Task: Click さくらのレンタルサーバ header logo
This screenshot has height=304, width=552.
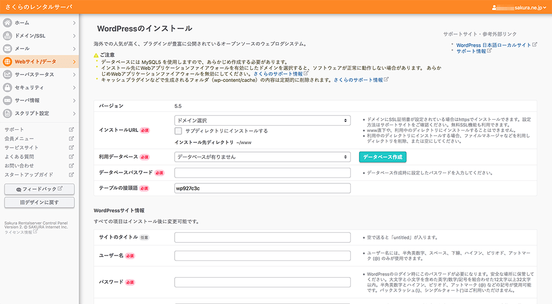Action: (39, 7)
